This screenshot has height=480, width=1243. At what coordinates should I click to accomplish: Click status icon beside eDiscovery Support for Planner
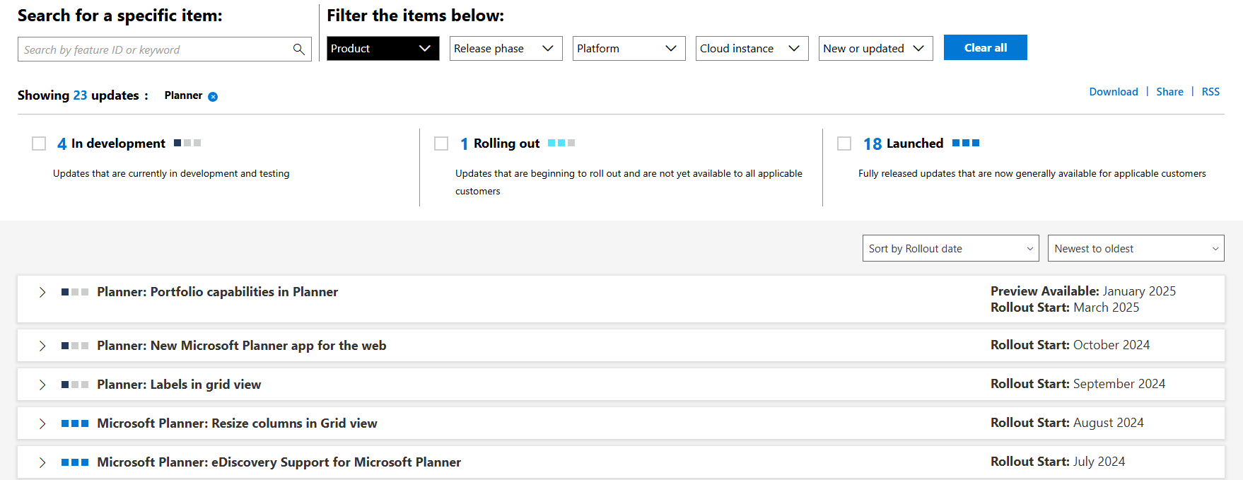pyautogui.click(x=75, y=462)
